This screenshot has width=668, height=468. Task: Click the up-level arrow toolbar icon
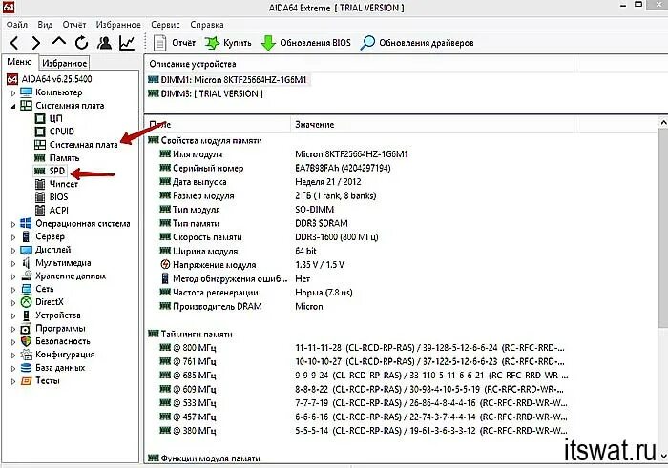point(59,41)
